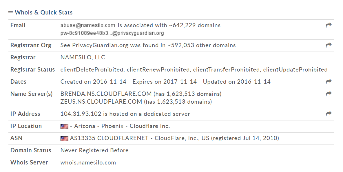Click the share arrow in IP Address row
This screenshot has width=343, height=172.
[329, 114]
